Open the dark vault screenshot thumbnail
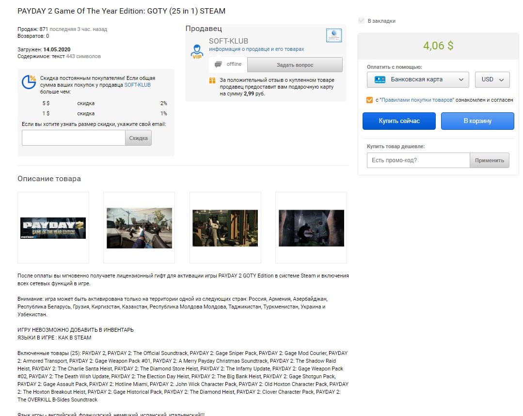Viewport: 523px width, 416px height. [311, 228]
